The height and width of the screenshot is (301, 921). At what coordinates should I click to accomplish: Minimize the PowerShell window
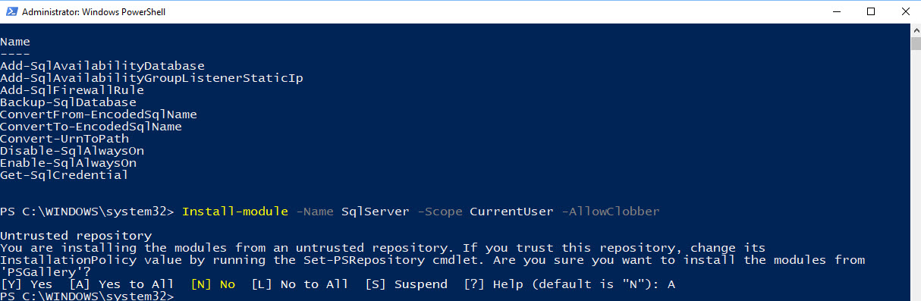[835, 11]
